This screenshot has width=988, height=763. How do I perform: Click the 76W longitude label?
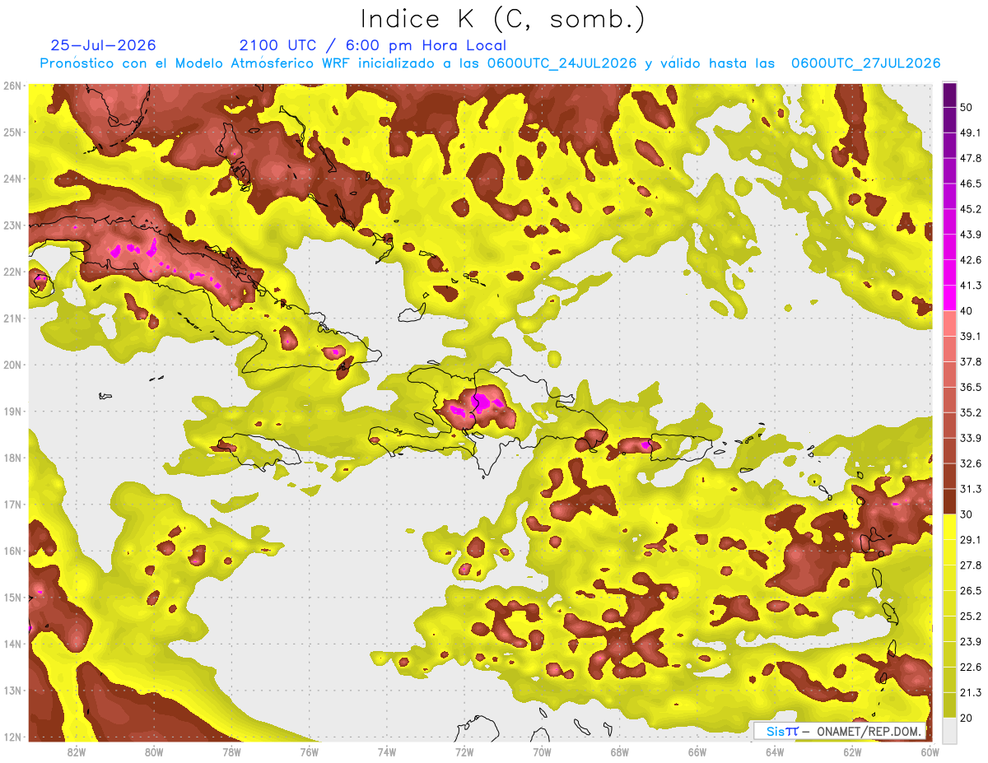tap(309, 751)
